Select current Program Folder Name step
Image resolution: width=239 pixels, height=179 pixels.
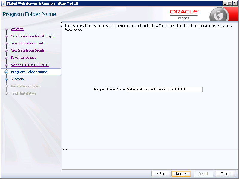click(x=29, y=72)
